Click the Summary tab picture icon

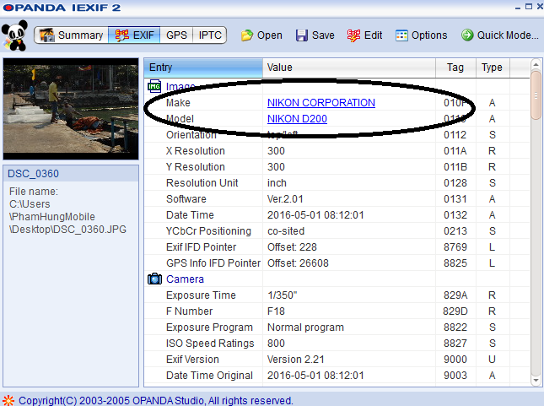coord(46,35)
